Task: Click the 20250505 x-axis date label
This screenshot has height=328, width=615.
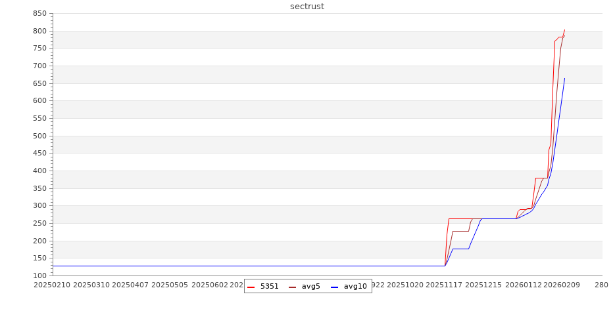Action: coord(170,285)
